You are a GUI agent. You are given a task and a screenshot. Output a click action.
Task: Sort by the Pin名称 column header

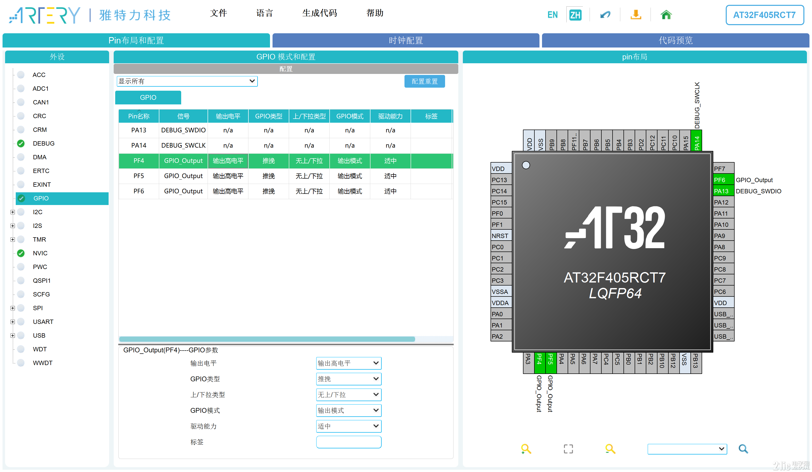click(139, 116)
